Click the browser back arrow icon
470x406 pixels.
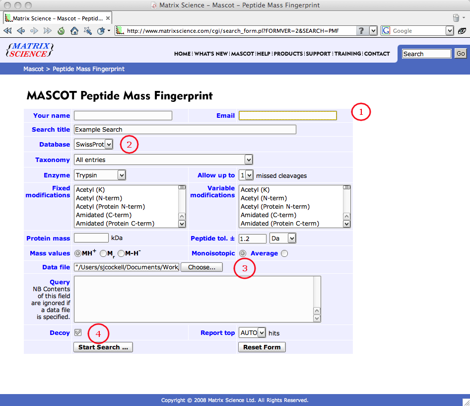[21, 31]
